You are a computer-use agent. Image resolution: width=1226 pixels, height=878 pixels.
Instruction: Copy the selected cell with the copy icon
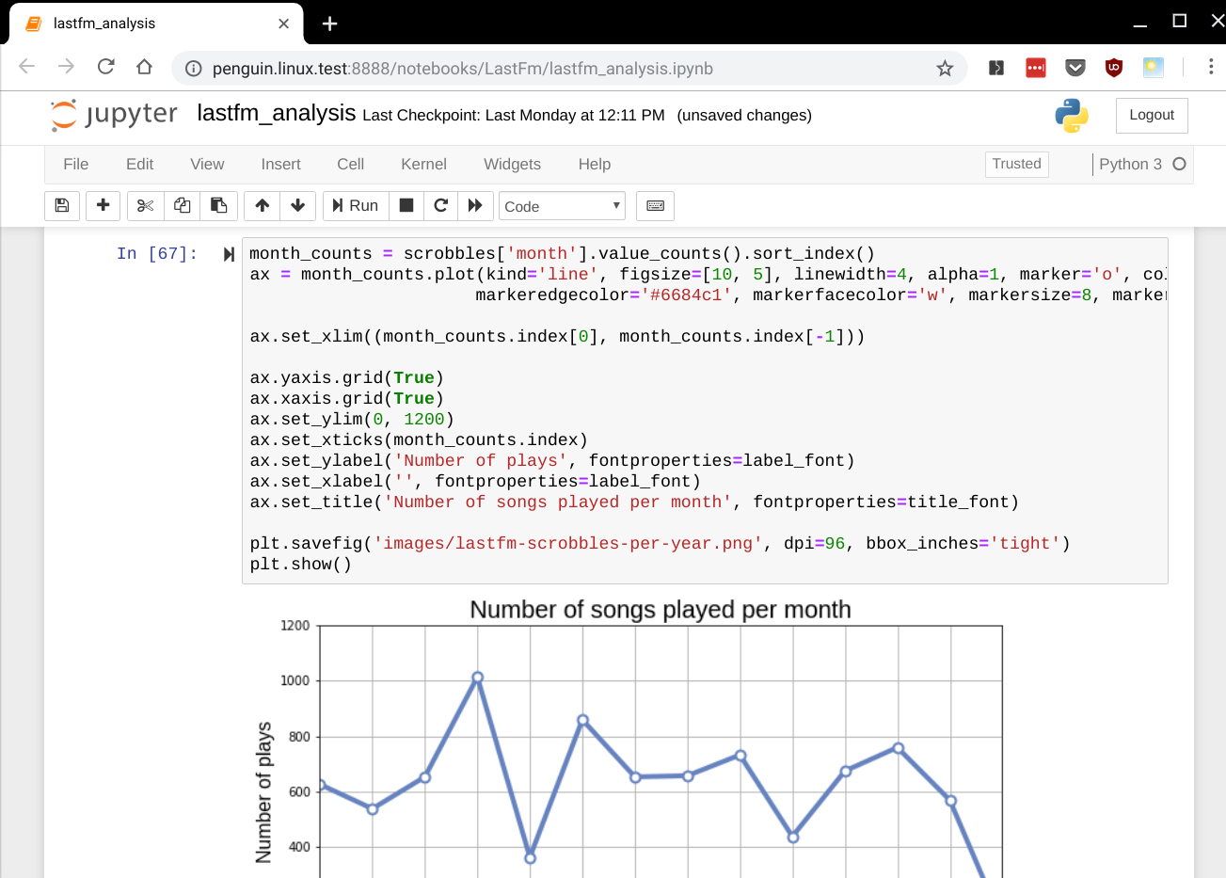pos(182,205)
